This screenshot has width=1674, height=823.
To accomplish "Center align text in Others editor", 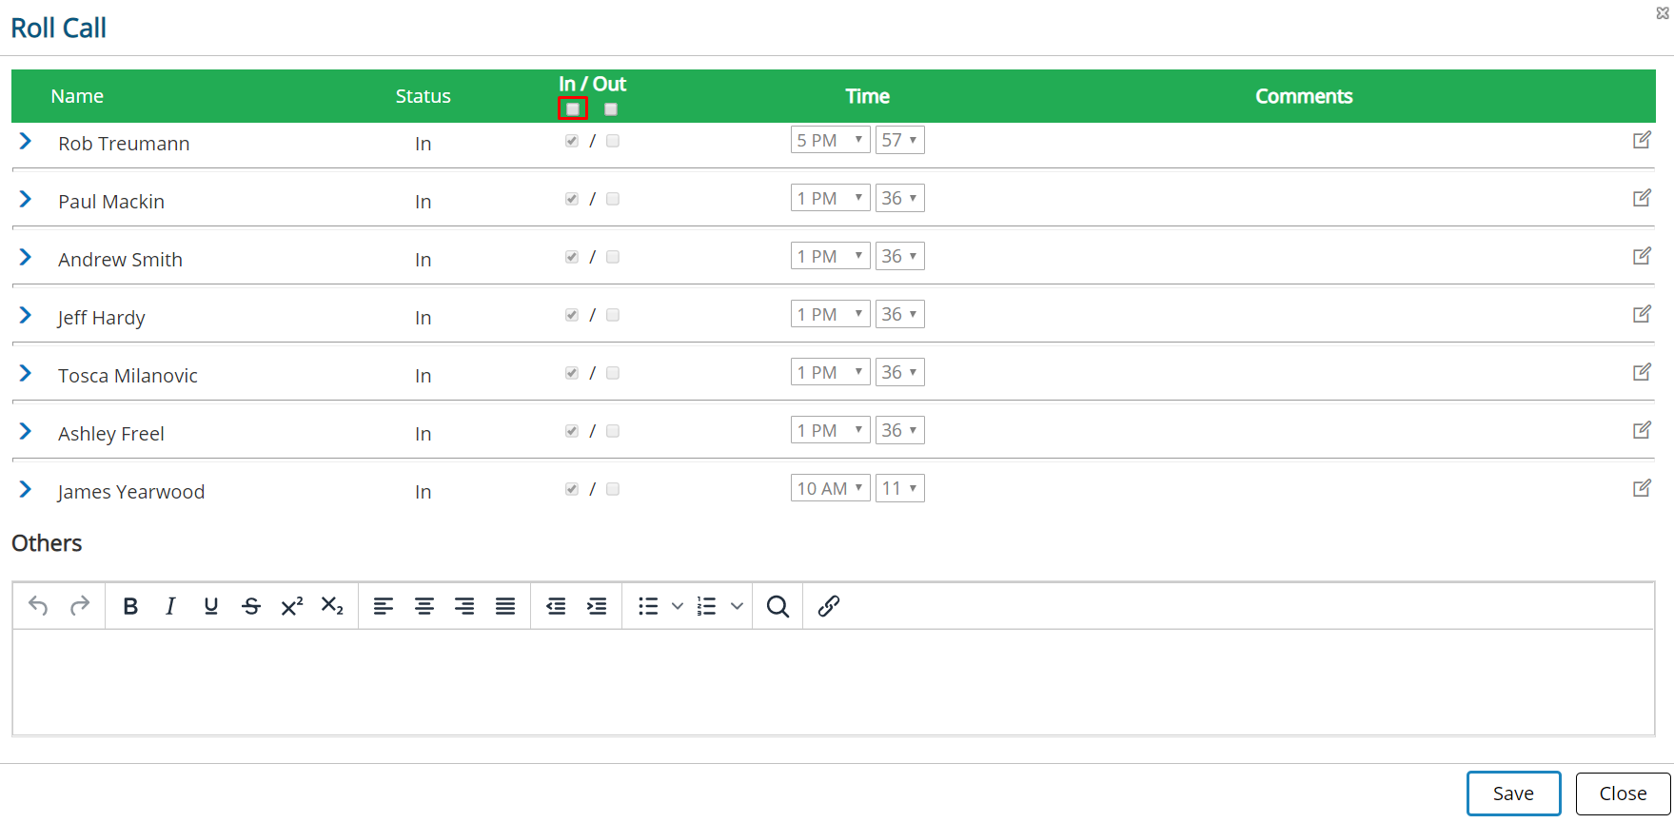I will tap(424, 606).
